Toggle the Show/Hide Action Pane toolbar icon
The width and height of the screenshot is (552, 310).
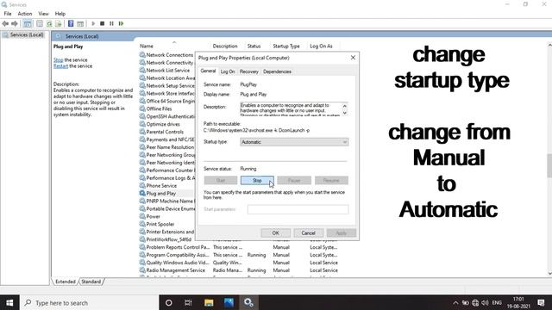tap(80, 23)
